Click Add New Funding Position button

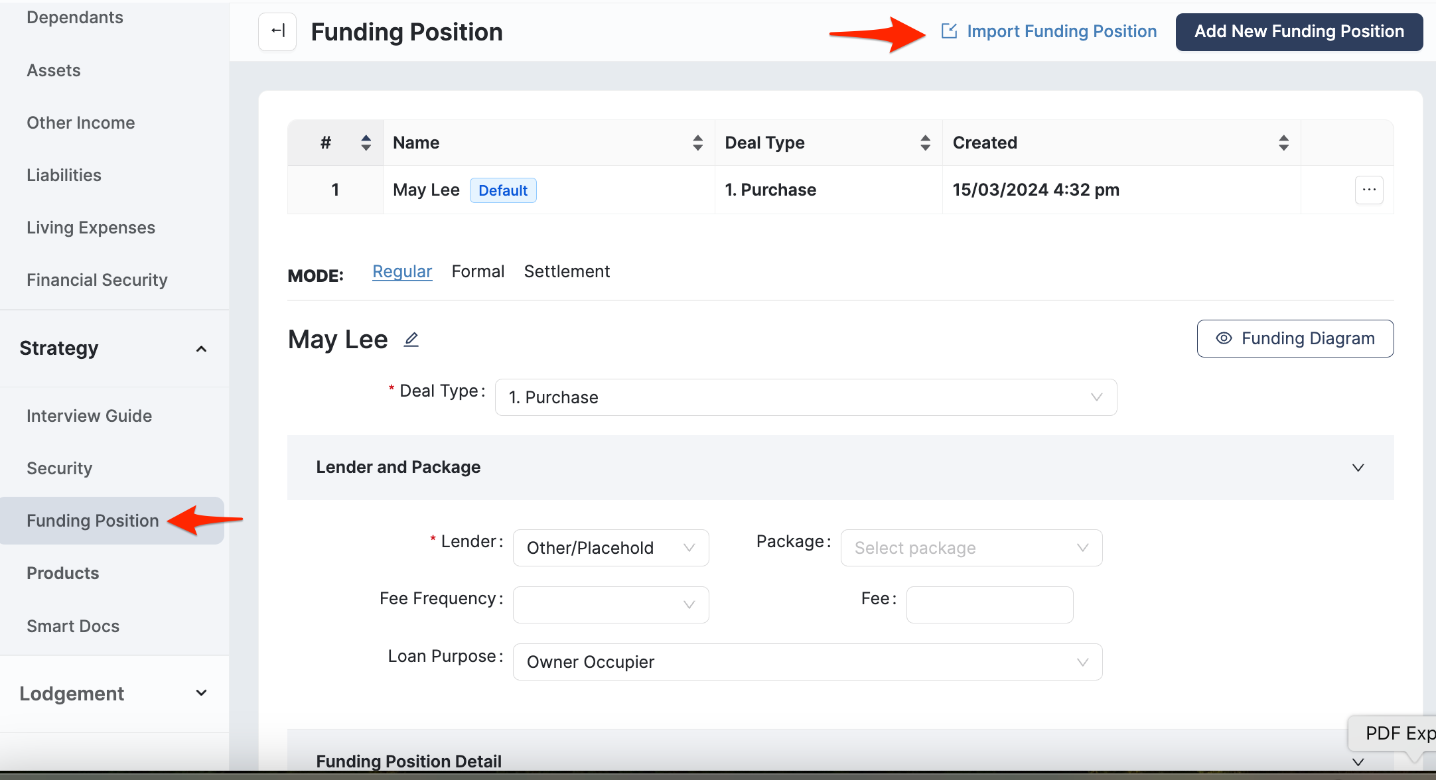point(1299,31)
